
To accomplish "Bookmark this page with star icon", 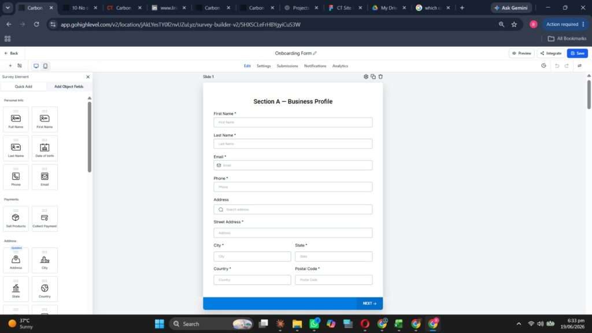I will coord(514,24).
